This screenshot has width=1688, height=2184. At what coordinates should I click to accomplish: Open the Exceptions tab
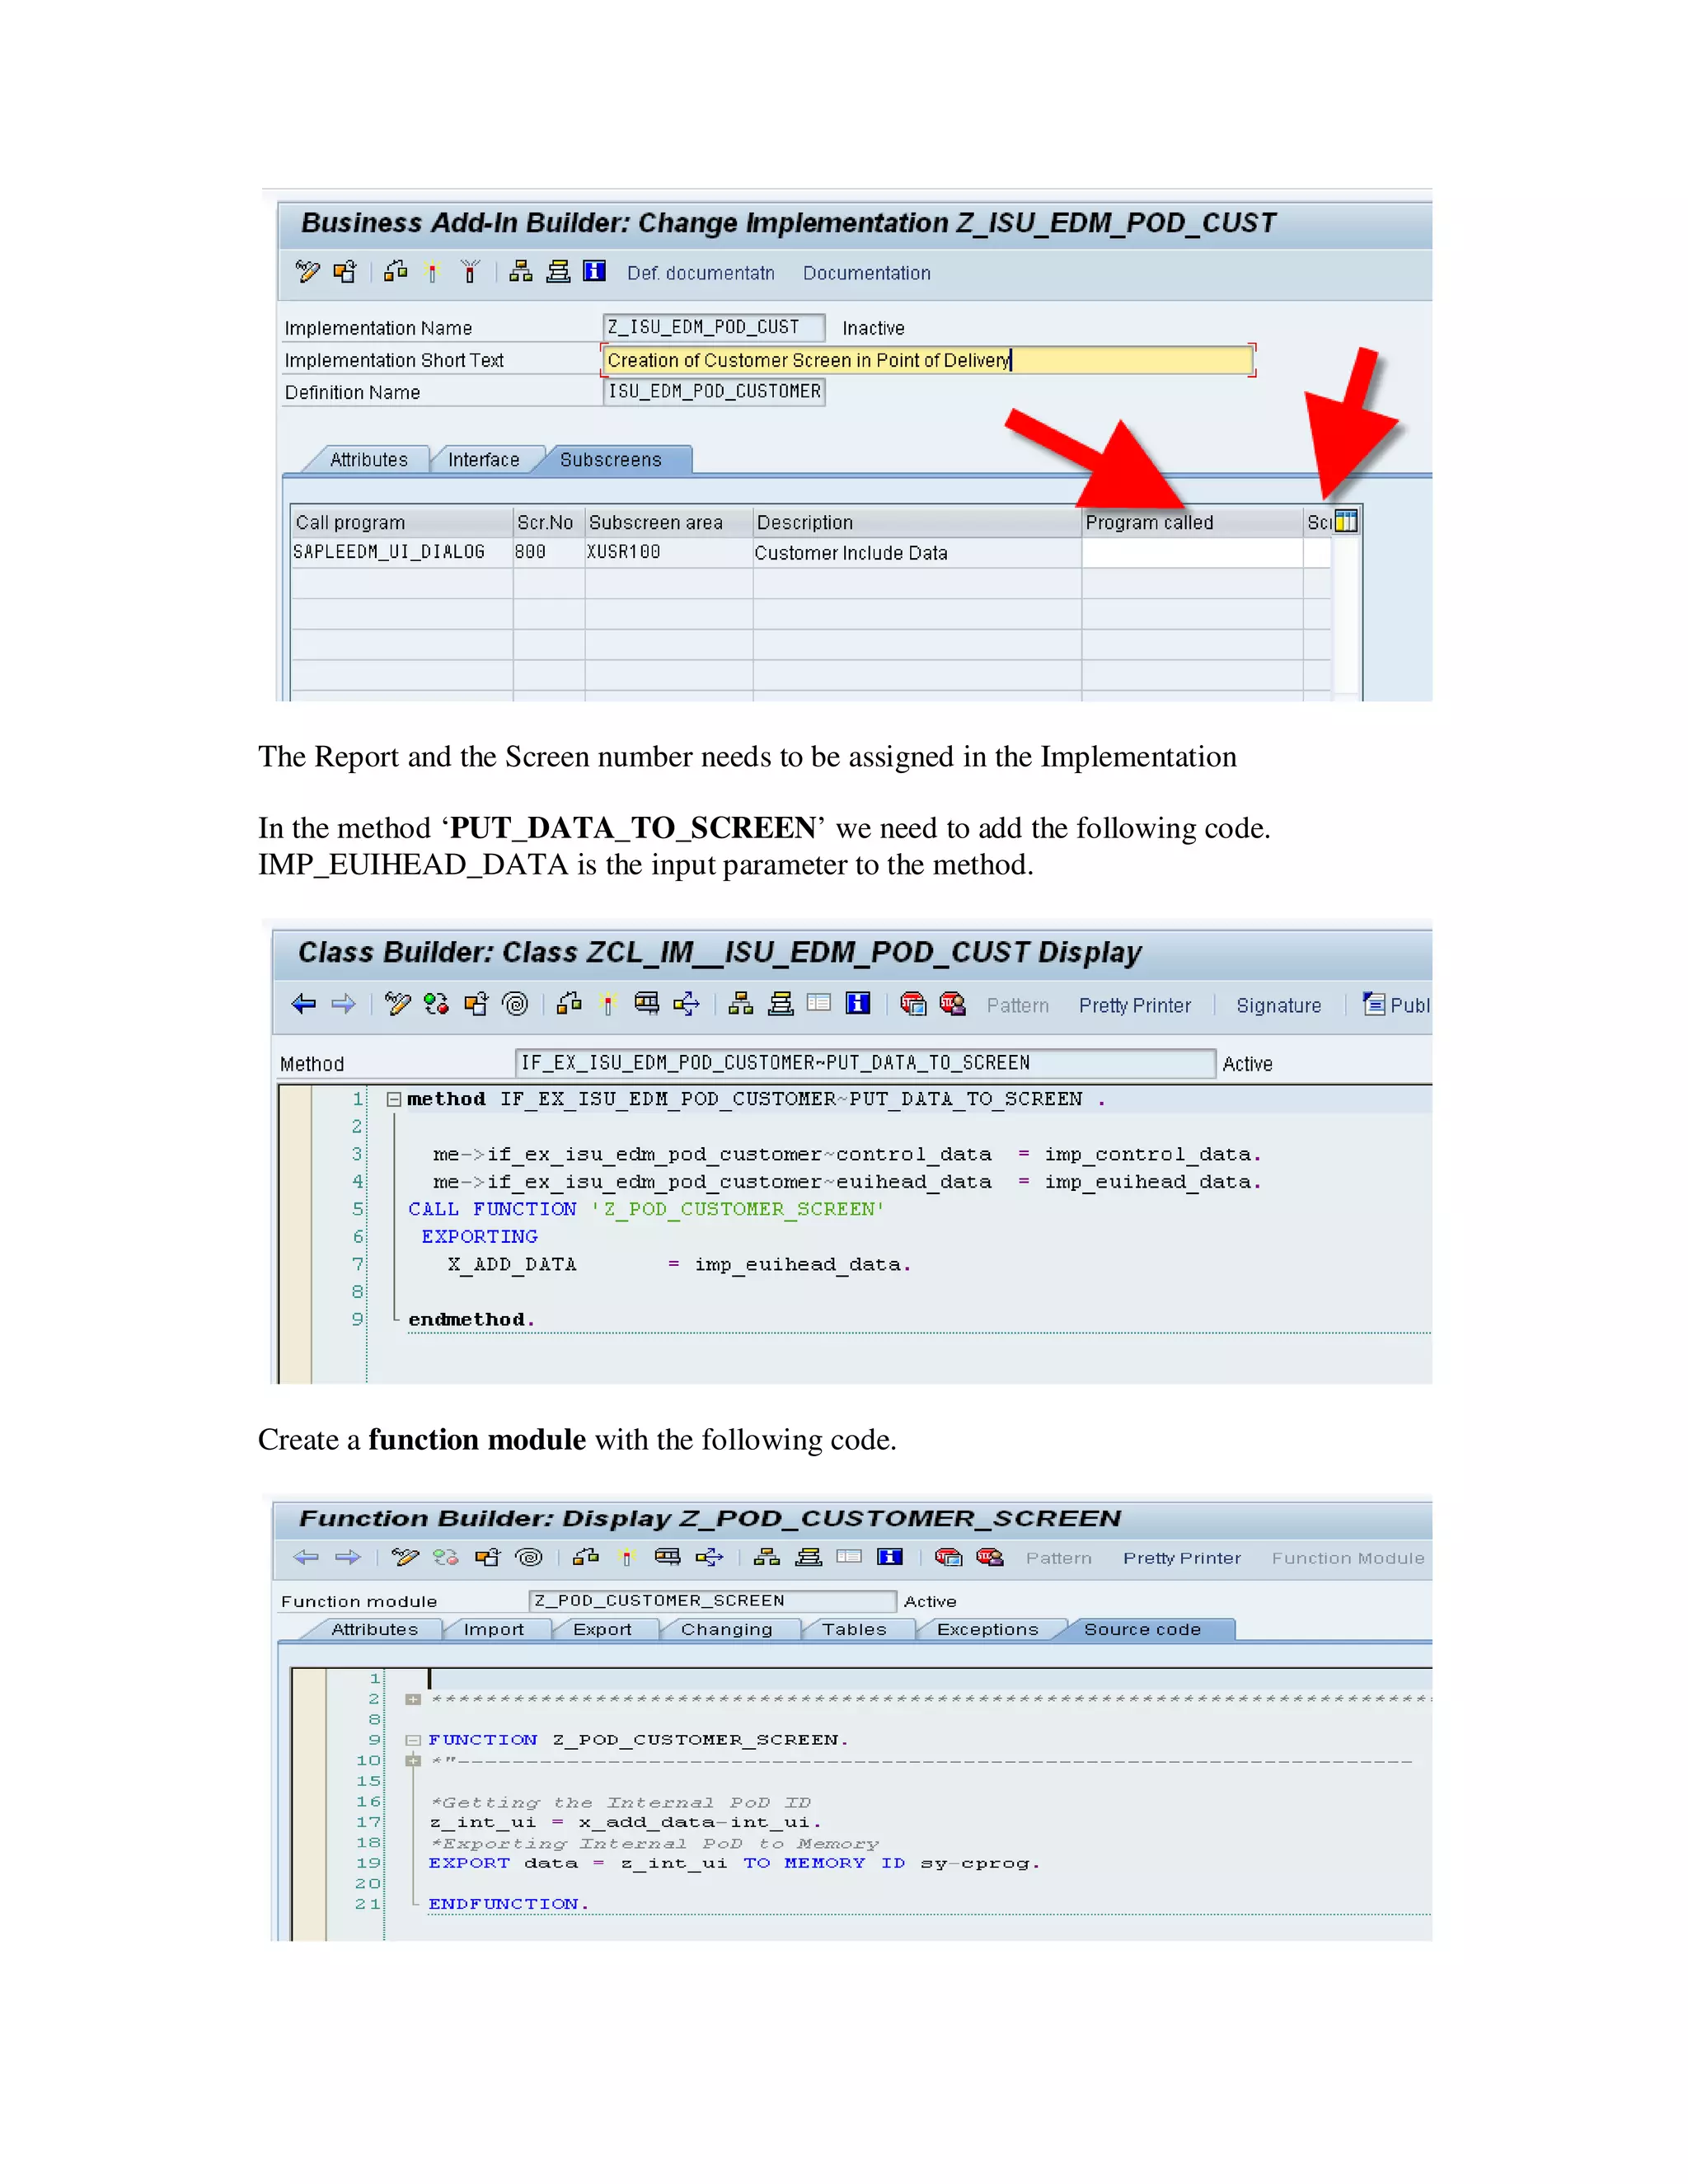[987, 1629]
